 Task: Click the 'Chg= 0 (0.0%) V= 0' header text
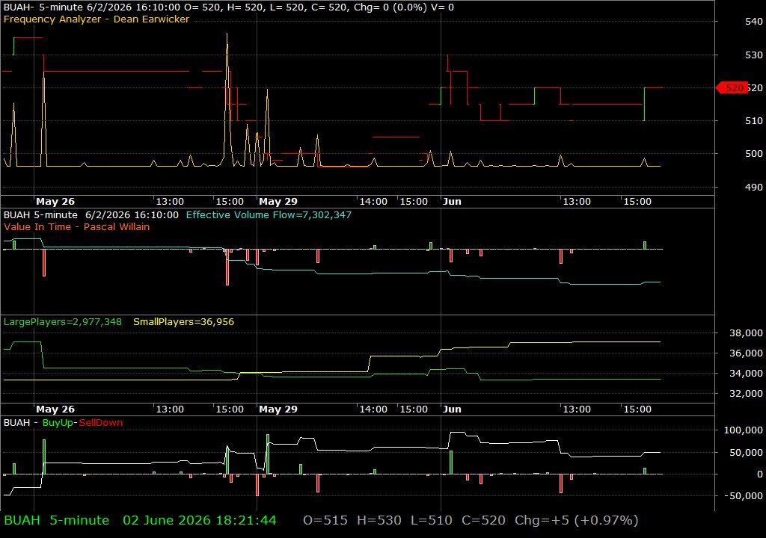point(403,7)
